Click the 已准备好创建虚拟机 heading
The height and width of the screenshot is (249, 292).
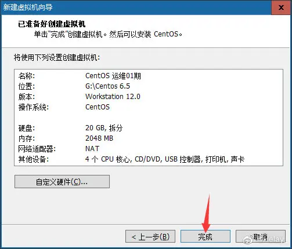coord(52,24)
